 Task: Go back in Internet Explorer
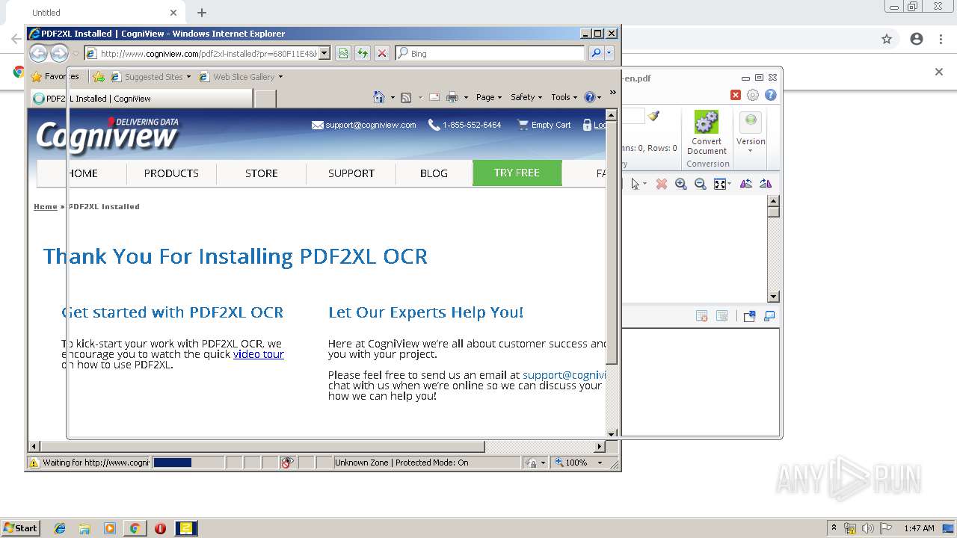click(x=39, y=53)
